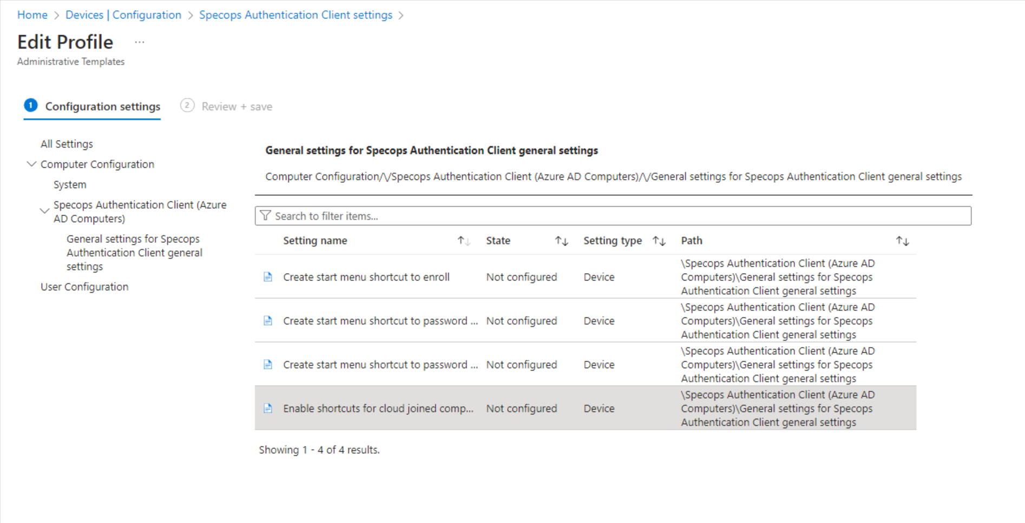
Task: Sort by Setting type column arrows
Action: (x=659, y=241)
